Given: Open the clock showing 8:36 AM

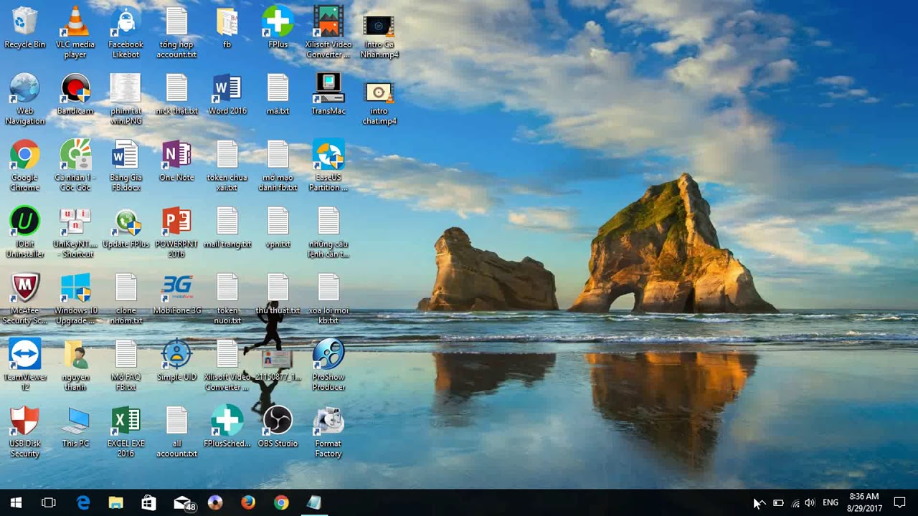Looking at the screenshot, I should pyautogui.click(x=864, y=502).
